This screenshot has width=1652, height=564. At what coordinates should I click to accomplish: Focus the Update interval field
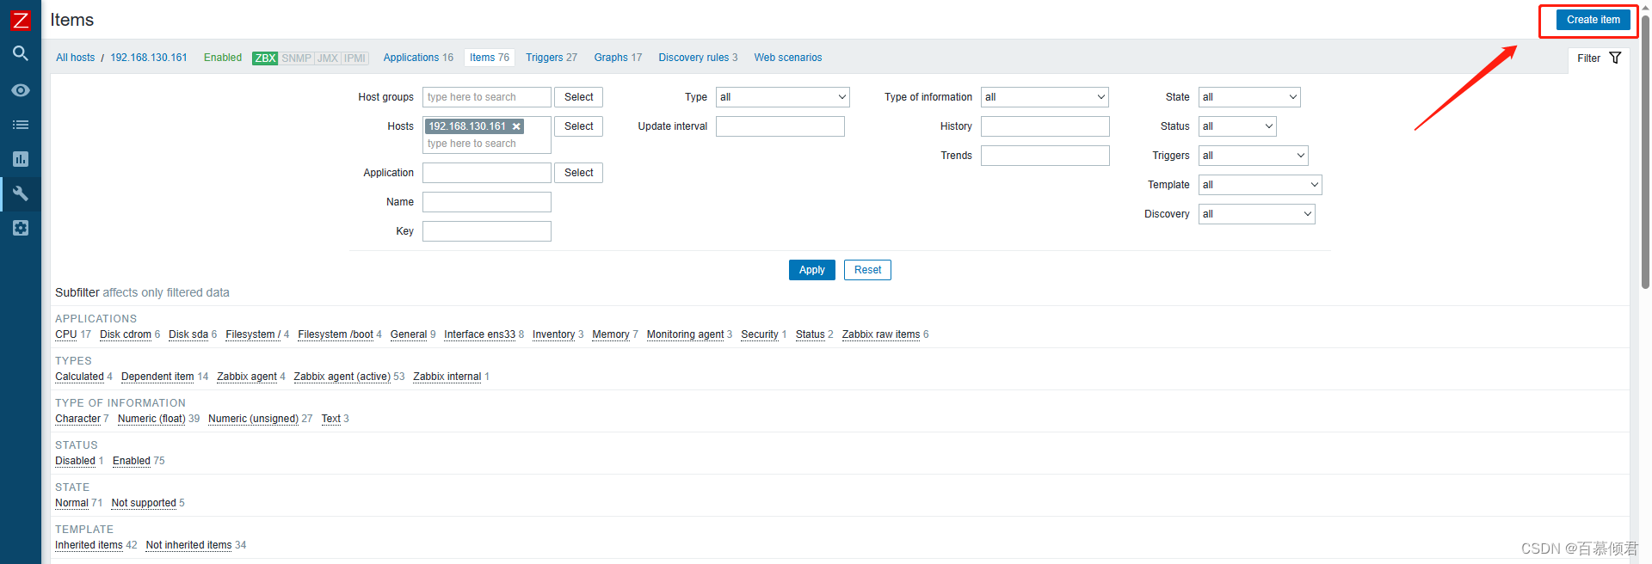780,126
